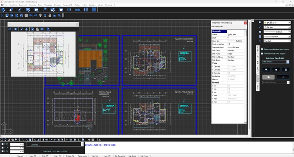Open the dotted grid tool icon
294x157 pixels.
69,10
